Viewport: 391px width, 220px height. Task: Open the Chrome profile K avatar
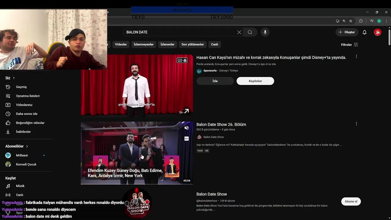[x=379, y=21]
